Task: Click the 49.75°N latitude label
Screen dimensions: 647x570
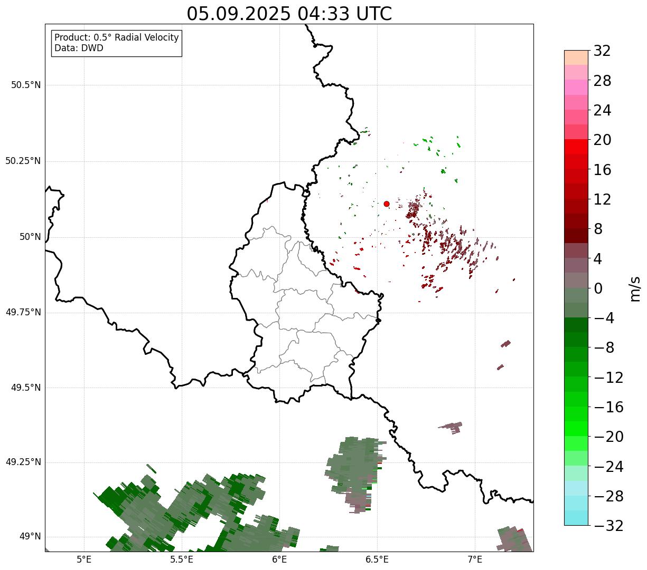Action: (x=23, y=312)
